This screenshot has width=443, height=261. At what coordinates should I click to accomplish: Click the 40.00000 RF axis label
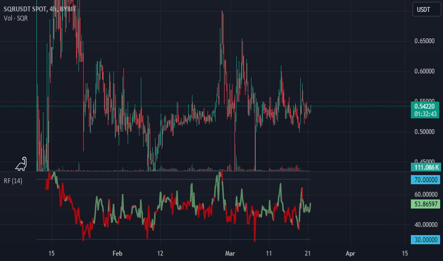coord(426,225)
